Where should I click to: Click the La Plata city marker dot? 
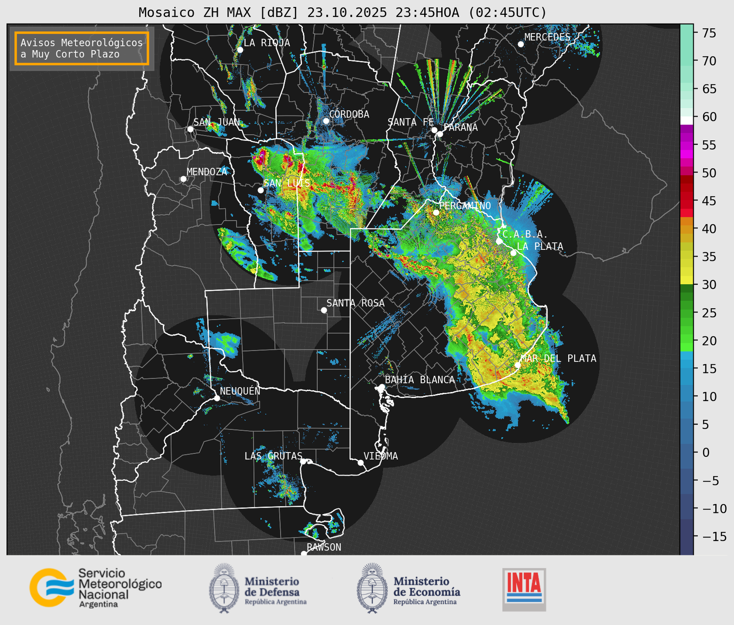point(513,253)
